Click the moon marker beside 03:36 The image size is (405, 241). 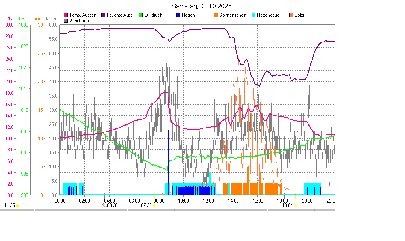tap(104, 205)
